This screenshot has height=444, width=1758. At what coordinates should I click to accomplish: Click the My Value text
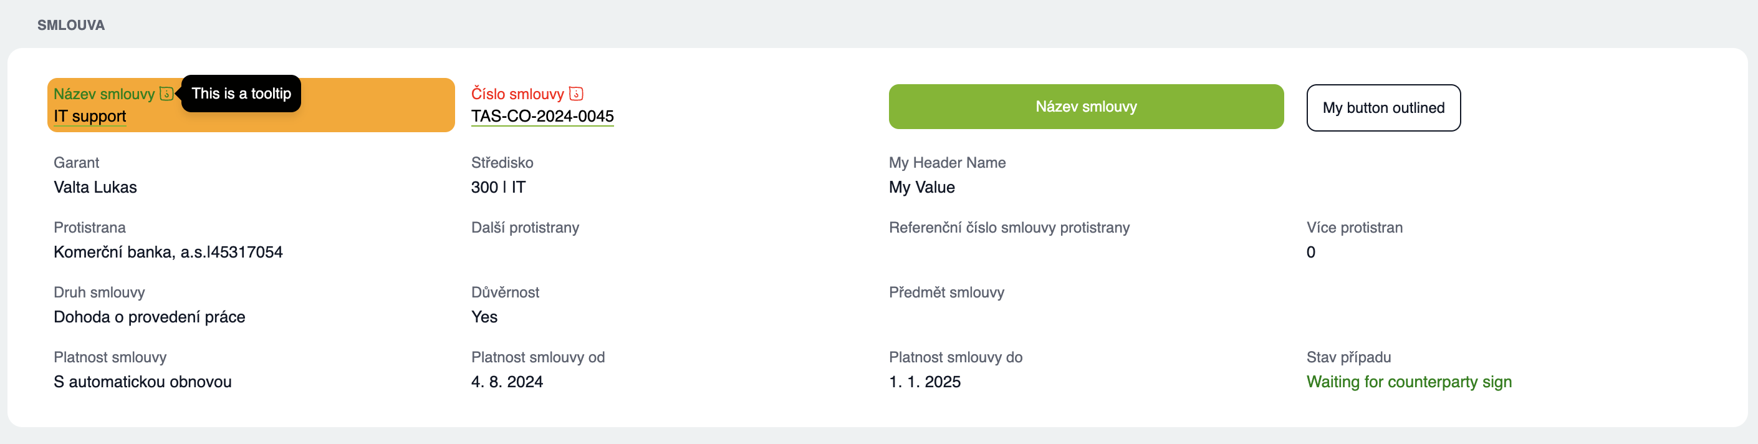coord(921,187)
